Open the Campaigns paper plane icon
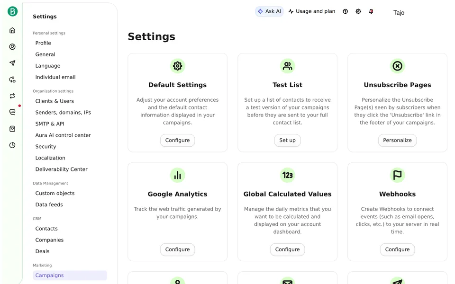This screenshot has width=455, height=284. coord(12,63)
